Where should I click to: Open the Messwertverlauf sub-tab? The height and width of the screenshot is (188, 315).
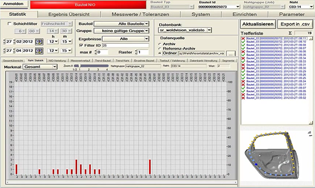[x=80, y=60]
